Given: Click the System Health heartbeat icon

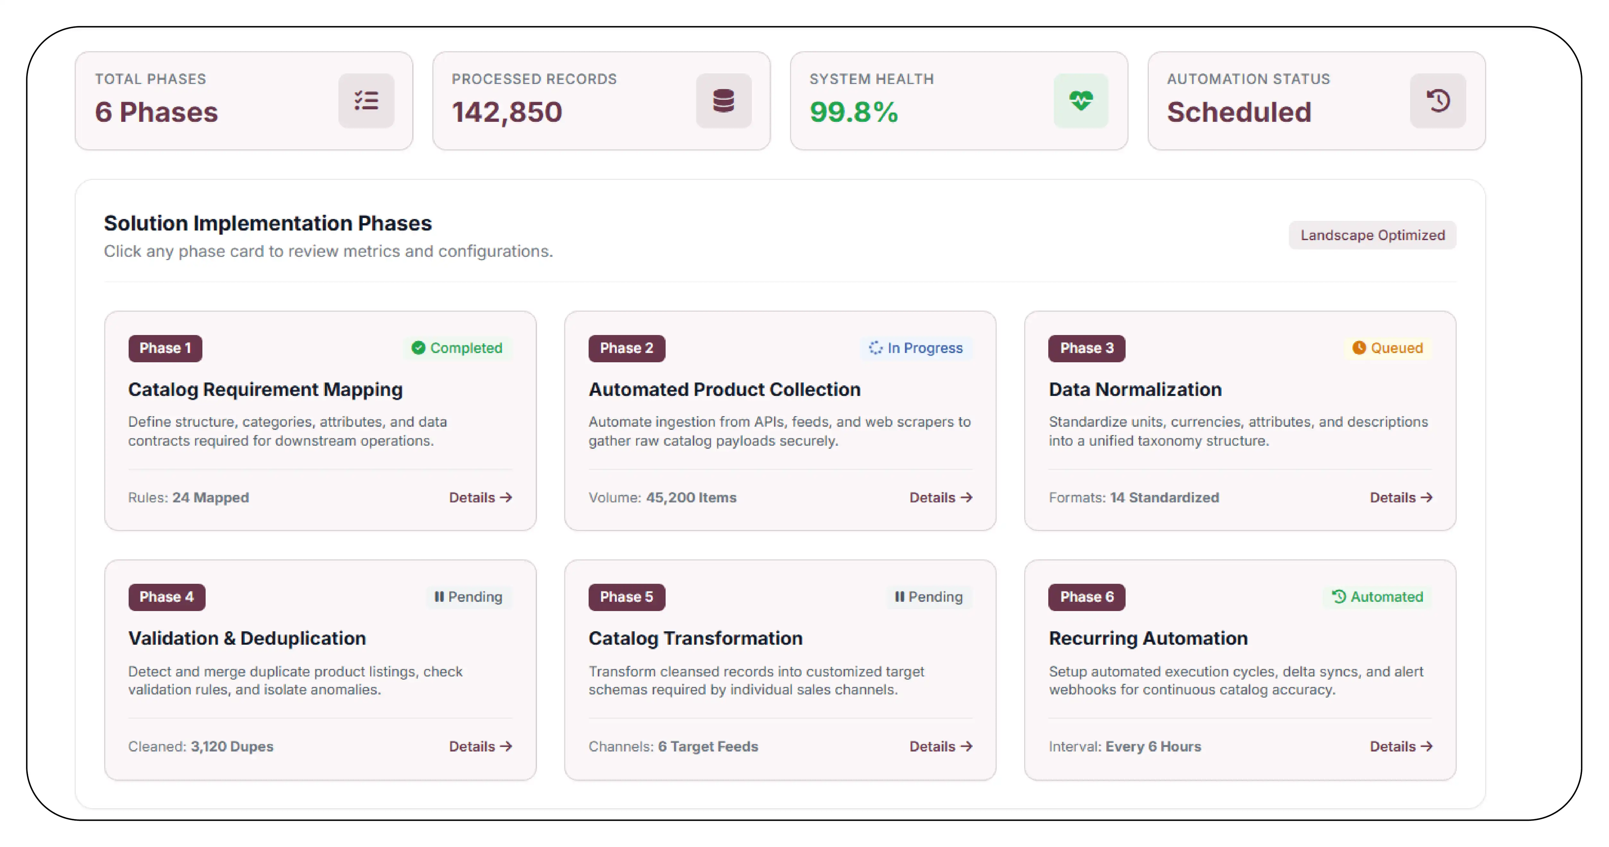Looking at the screenshot, I should tap(1081, 100).
